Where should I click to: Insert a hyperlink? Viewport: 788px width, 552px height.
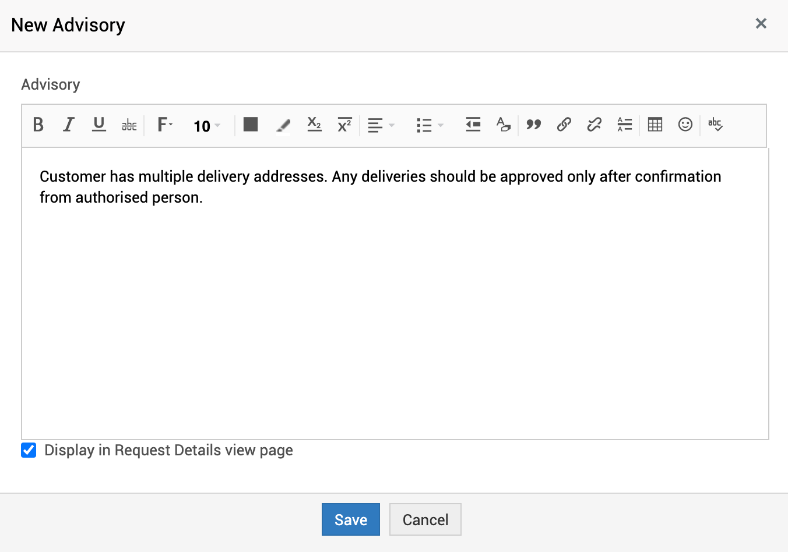pos(564,125)
